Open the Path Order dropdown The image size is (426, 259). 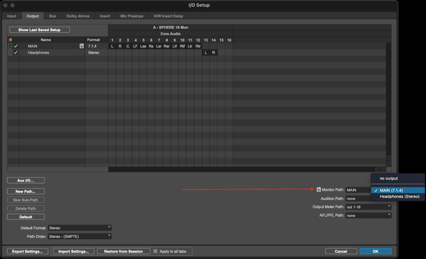click(80, 236)
